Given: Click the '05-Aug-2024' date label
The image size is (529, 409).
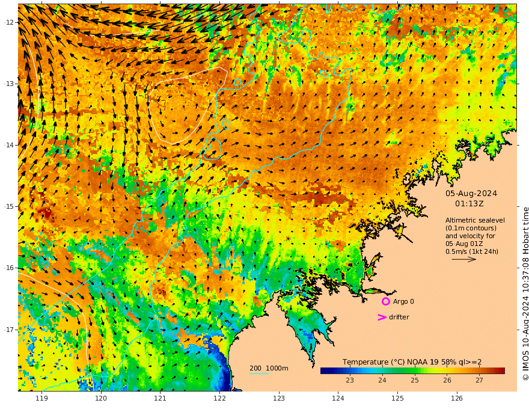Looking at the screenshot, I should pyautogui.click(x=471, y=193).
